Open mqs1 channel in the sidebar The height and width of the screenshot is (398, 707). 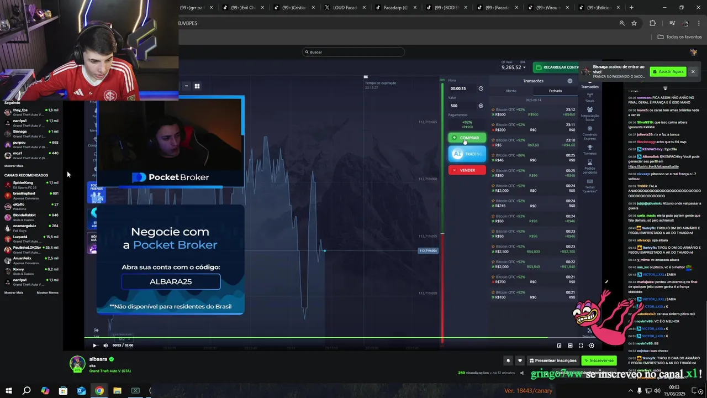[31, 155]
